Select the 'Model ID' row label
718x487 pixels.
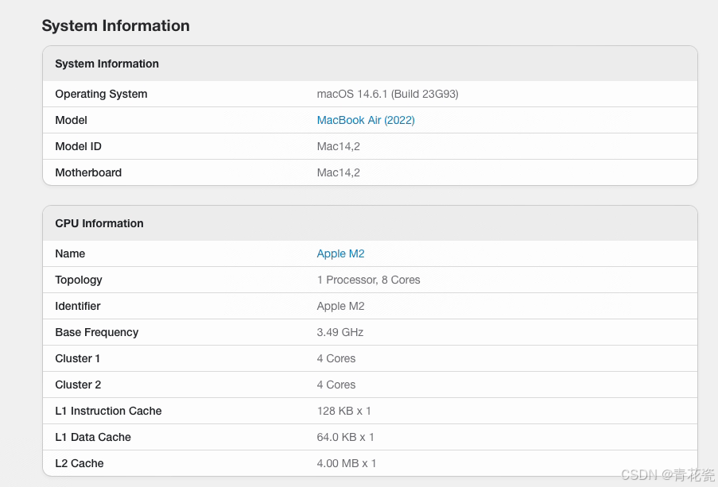(x=78, y=146)
